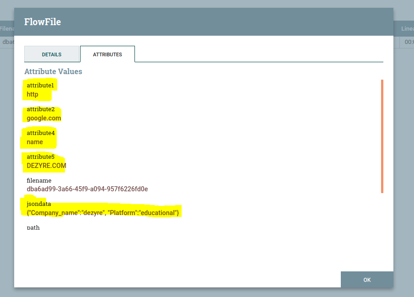Screen dimensions: 414x297
Task: Select the http attribute value
Action: pyautogui.click(x=32, y=94)
